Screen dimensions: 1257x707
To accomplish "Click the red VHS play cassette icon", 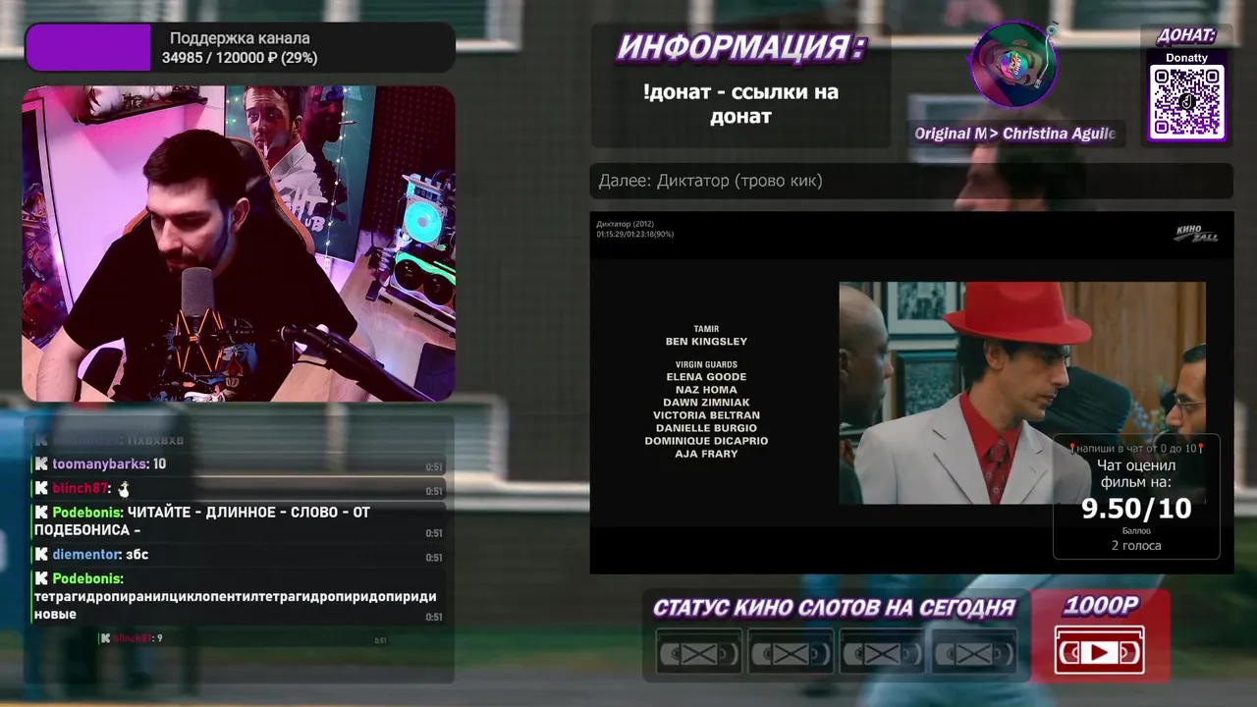I will point(1099,649).
